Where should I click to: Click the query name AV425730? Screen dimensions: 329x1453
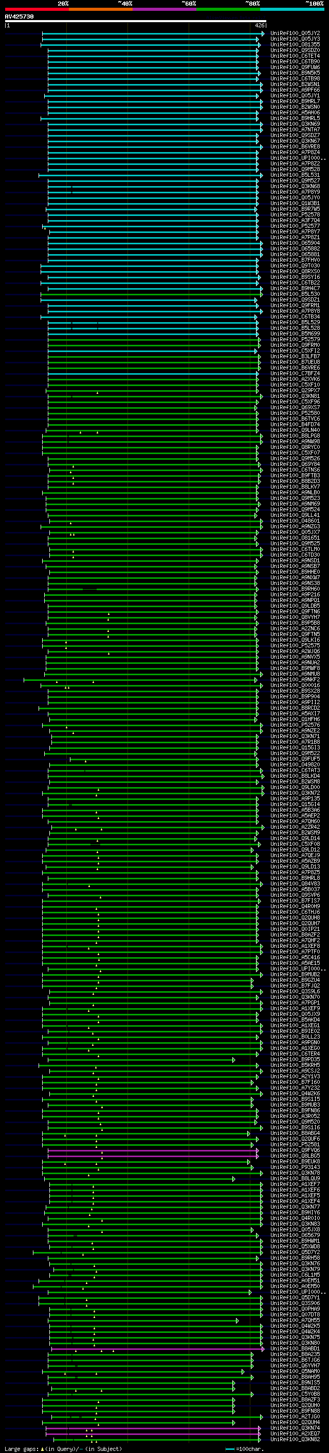(19, 17)
